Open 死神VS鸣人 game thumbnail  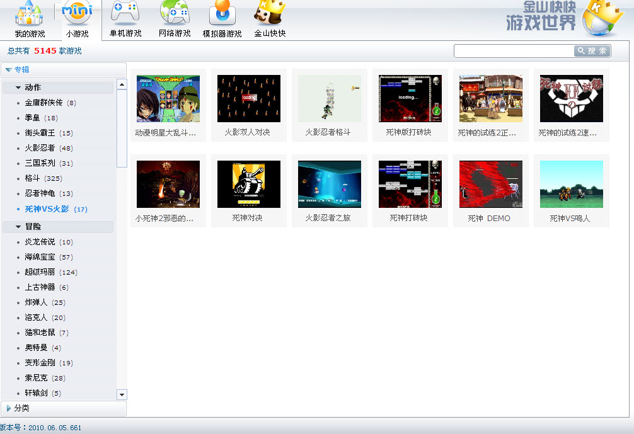572,185
